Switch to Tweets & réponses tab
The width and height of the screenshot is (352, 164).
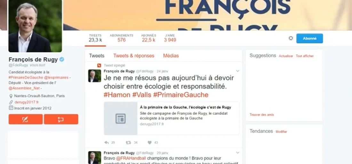pos(134,56)
